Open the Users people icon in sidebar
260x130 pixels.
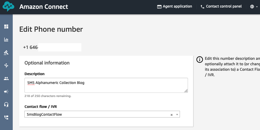[6, 79]
